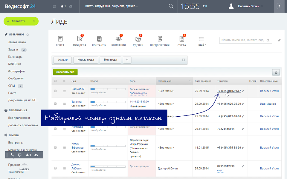Open Мои дела activities icon
Screen dimensions: 287x179
tap(80, 39)
